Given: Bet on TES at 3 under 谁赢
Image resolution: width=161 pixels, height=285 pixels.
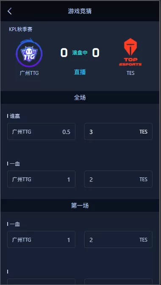Looking at the screenshot, I should pos(119,131).
